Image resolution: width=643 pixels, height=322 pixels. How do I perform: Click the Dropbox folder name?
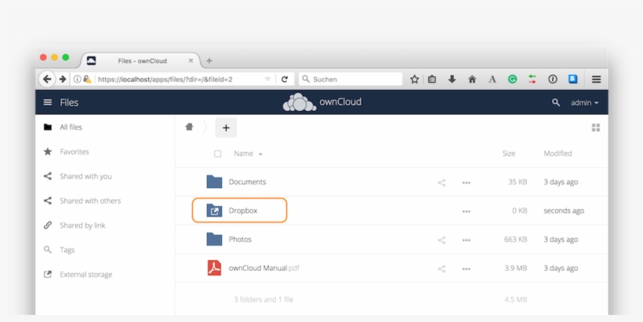(x=243, y=211)
